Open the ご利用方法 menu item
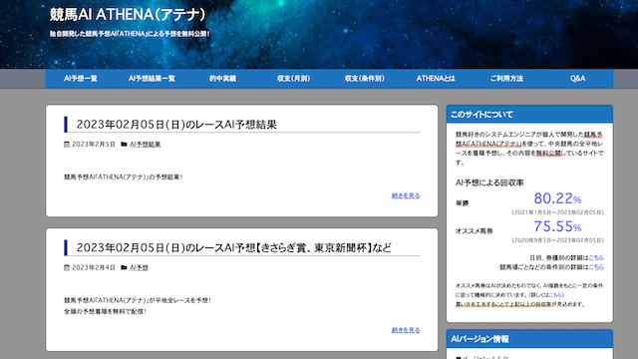 tap(506, 79)
